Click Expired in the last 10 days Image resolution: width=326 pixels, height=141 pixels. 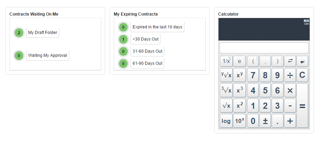157,27
